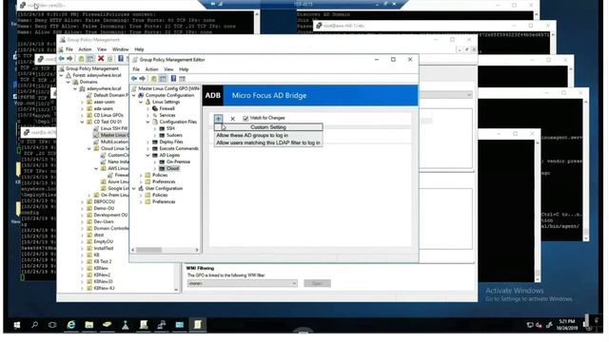Select the Services node under Linux Settings
609x342 pixels.
click(x=167, y=115)
